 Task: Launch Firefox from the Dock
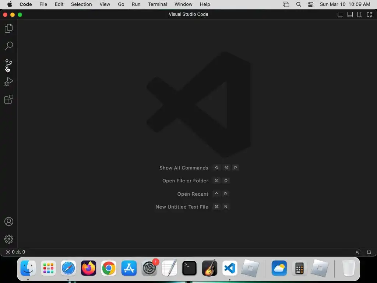coord(88,268)
